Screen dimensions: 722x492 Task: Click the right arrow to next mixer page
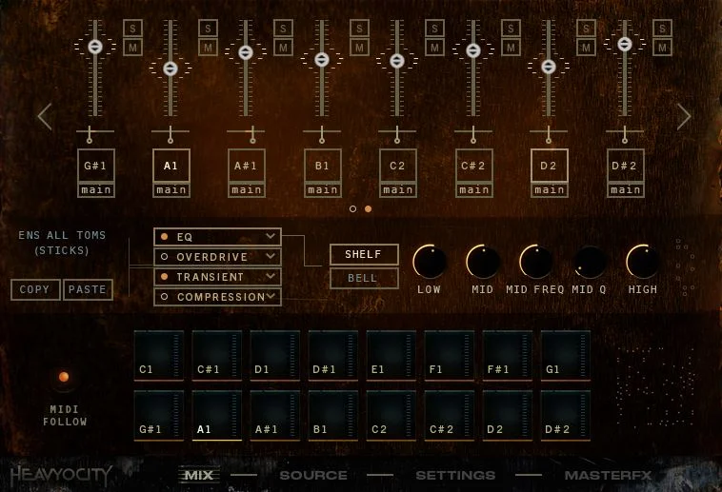684,117
